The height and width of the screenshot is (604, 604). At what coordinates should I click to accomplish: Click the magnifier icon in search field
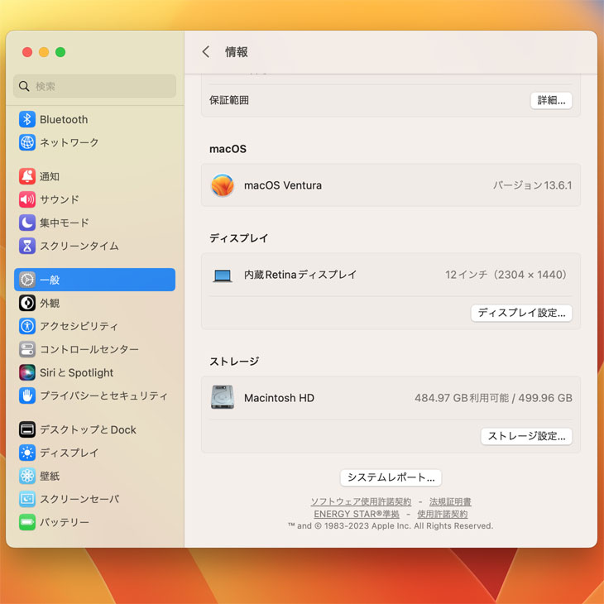24,86
